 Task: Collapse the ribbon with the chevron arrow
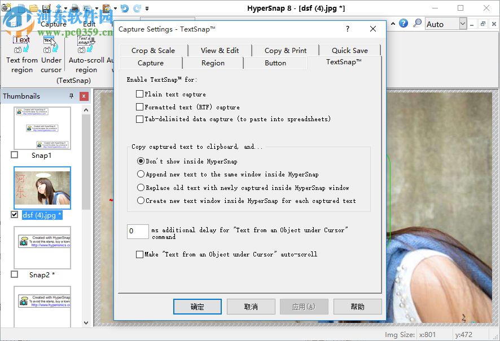pyautogui.click(x=393, y=23)
